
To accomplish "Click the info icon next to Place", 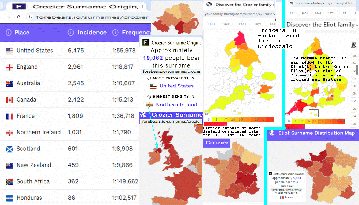I will pos(9,33).
